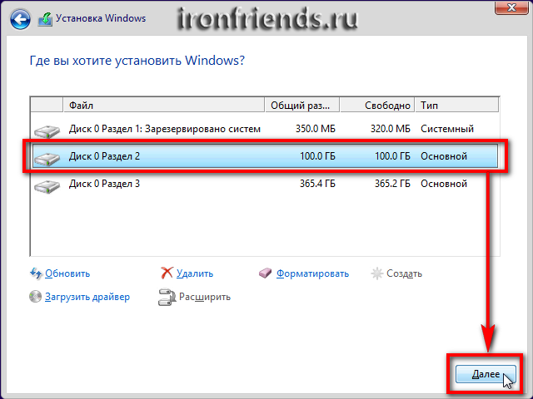Click the red X Delete icon
The width and height of the screenshot is (533, 399).
point(167,273)
